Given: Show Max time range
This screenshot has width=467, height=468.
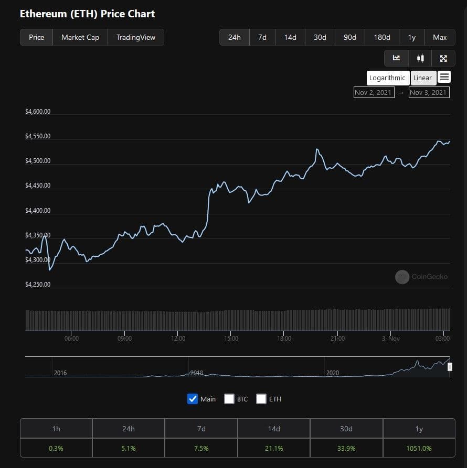Looking at the screenshot, I should point(440,37).
